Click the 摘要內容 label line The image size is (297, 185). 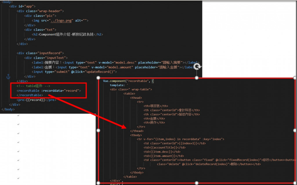coord(115,62)
